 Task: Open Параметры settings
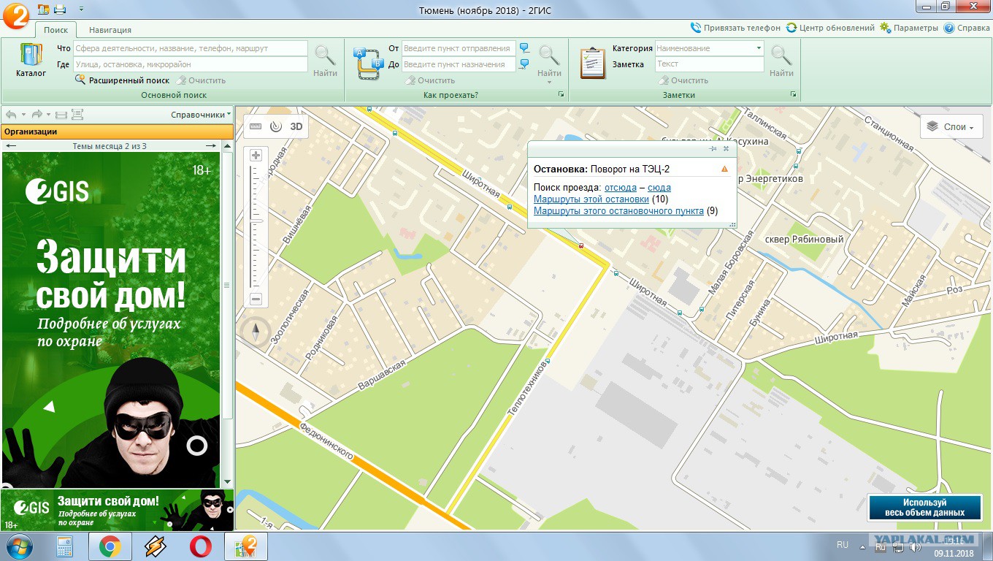click(909, 28)
